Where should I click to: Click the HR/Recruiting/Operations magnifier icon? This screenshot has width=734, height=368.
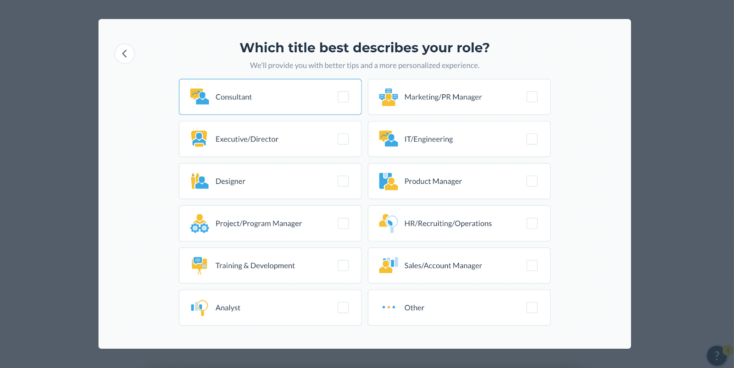(x=389, y=223)
